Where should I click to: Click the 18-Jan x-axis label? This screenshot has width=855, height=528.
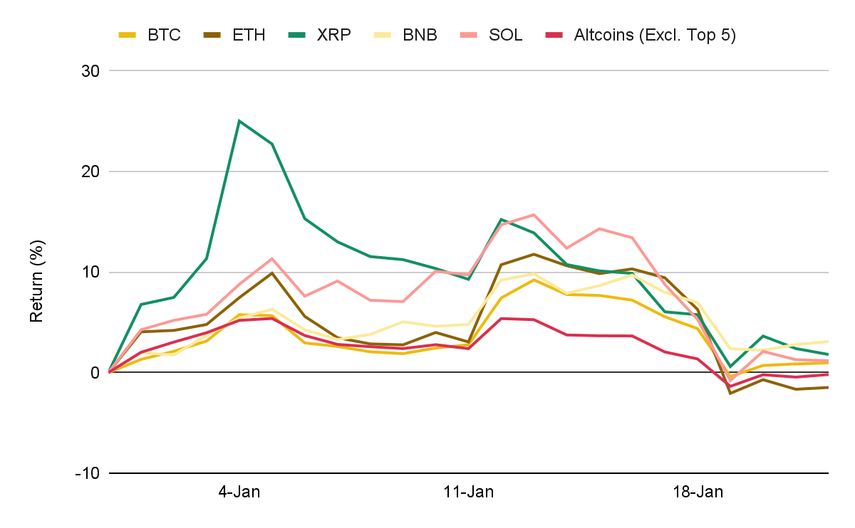[697, 492]
